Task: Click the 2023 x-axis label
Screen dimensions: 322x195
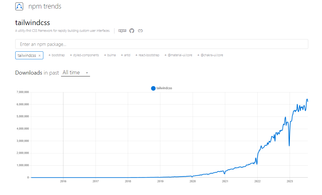Action: click(290, 181)
